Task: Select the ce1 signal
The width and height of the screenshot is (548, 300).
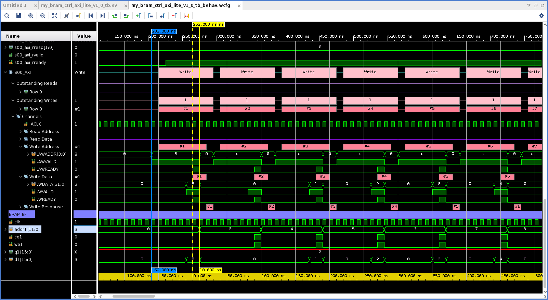Action: (18, 237)
